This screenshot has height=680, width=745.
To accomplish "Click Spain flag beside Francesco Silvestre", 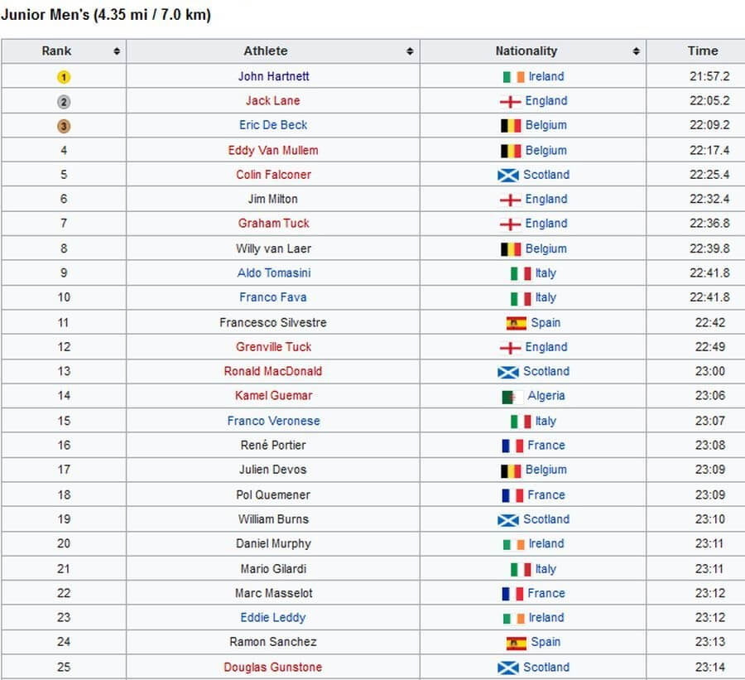I will [x=516, y=323].
